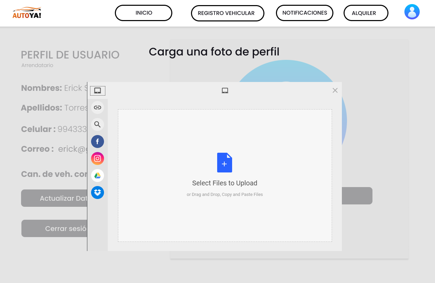
Task: Open REGISTRO VEHICULAR section
Action: tap(228, 13)
